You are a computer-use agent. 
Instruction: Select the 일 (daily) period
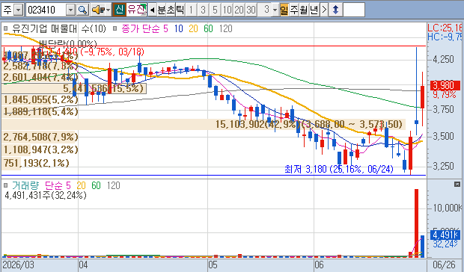[284, 10]
